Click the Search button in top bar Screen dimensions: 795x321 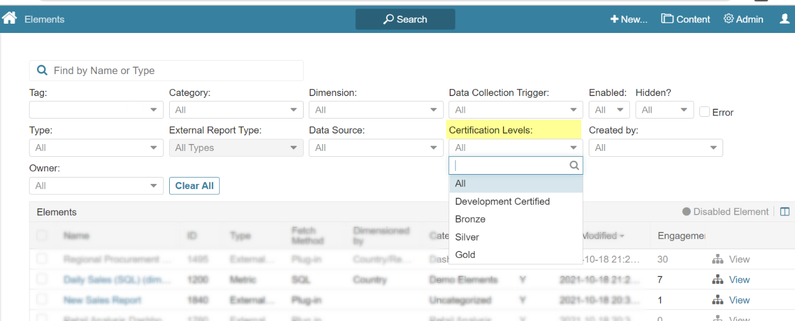coord(405,19)
